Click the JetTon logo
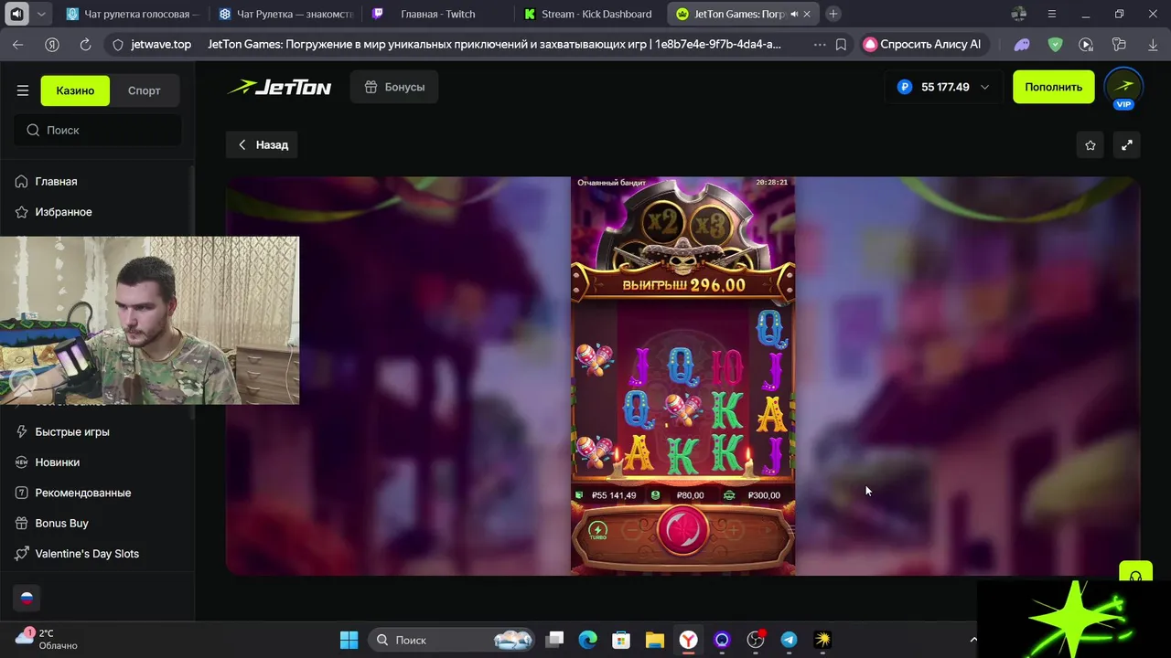This screenshot has height=658, width=1171. pos(279,87)
